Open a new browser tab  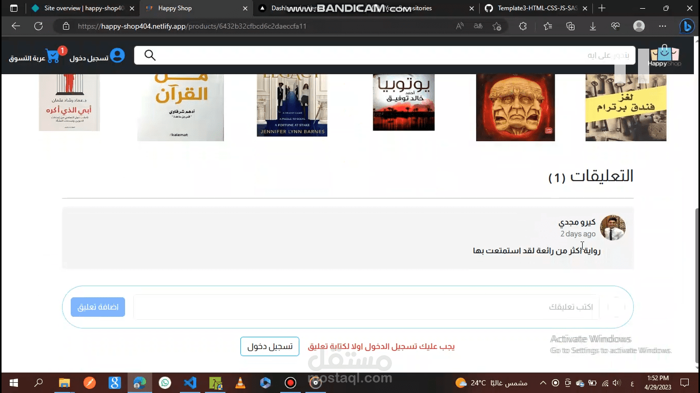coord(602,8)
